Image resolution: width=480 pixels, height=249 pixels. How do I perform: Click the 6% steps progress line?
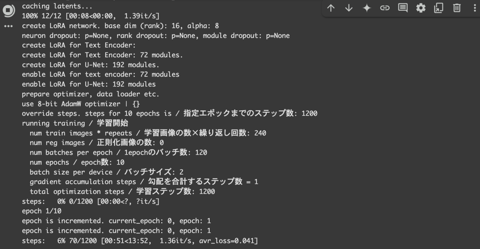140,240
